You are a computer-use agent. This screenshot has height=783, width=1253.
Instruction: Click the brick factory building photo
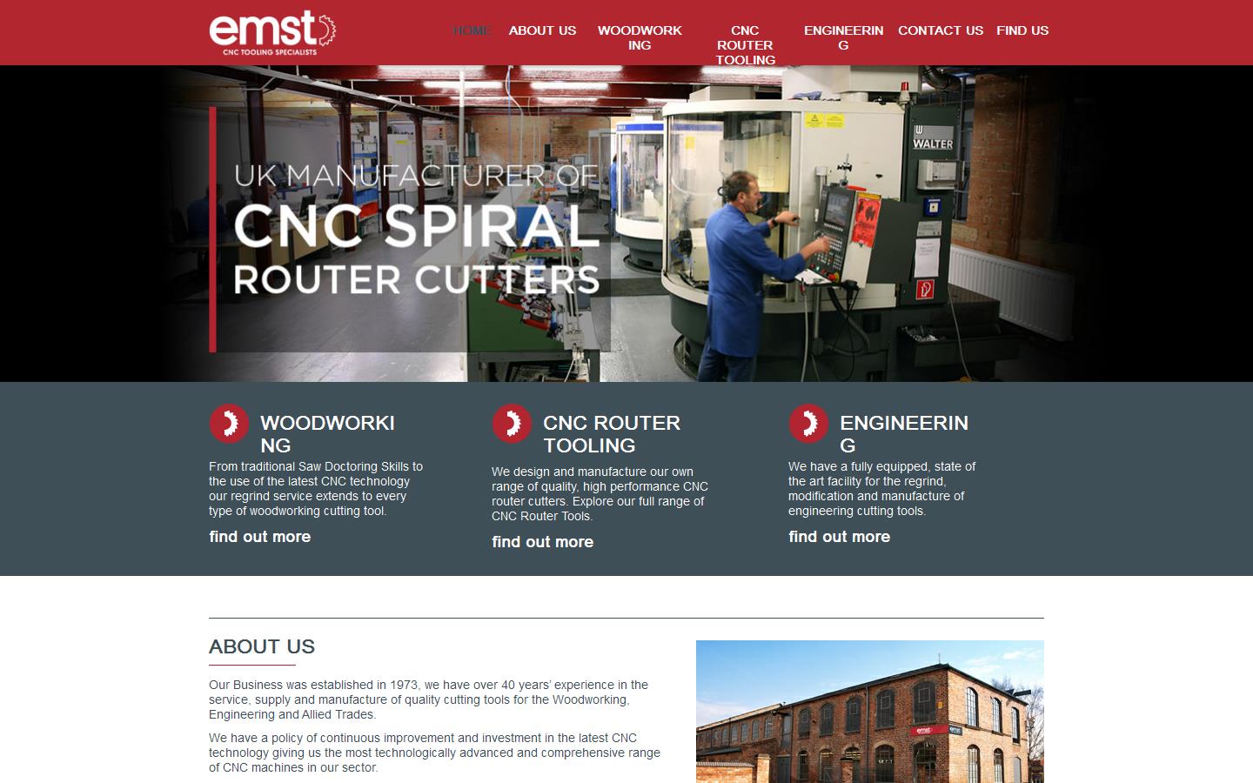pos(870,712)
